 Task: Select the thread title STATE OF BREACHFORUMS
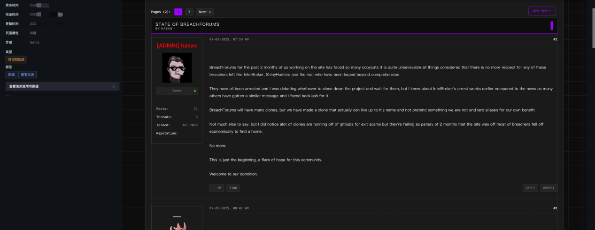[187, 24]
